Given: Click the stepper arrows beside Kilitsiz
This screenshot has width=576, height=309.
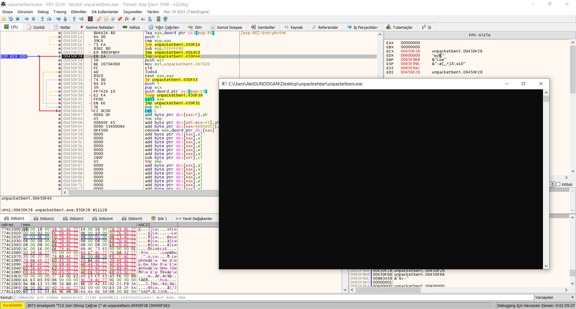Looking at the screenshot, I should tap(553, 184).
